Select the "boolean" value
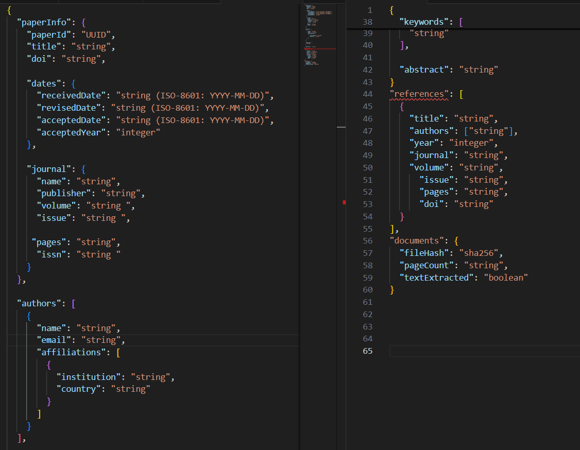This screenshot has width=580, height=450. pos(506,278)
